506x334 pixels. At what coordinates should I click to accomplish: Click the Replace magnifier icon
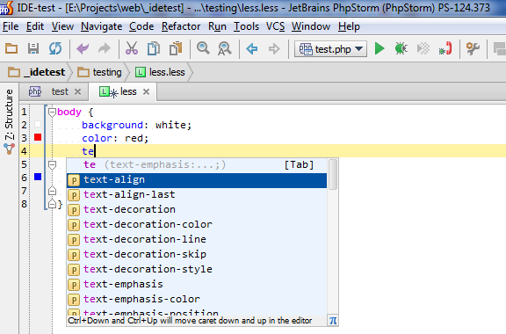click(225, 48)
